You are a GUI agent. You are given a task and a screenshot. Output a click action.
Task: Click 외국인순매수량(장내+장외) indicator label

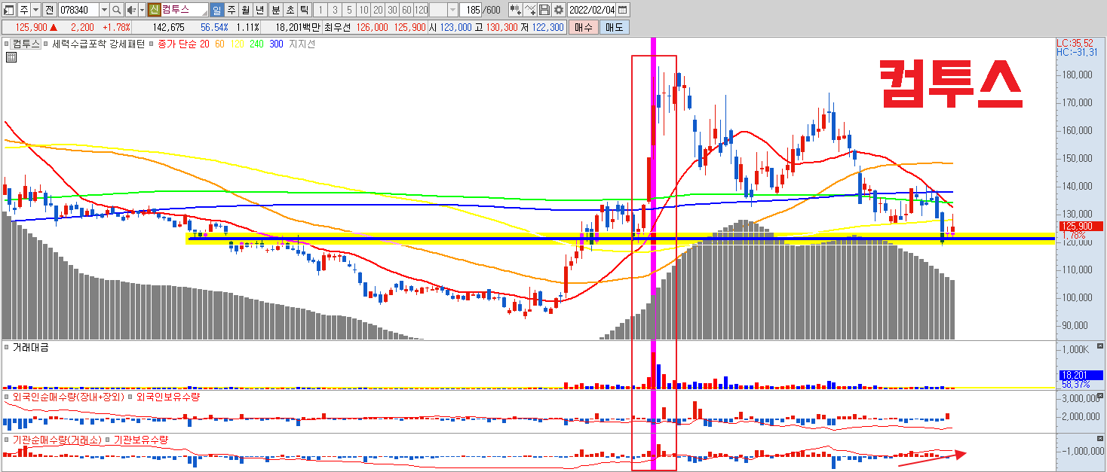click(69, 396)
